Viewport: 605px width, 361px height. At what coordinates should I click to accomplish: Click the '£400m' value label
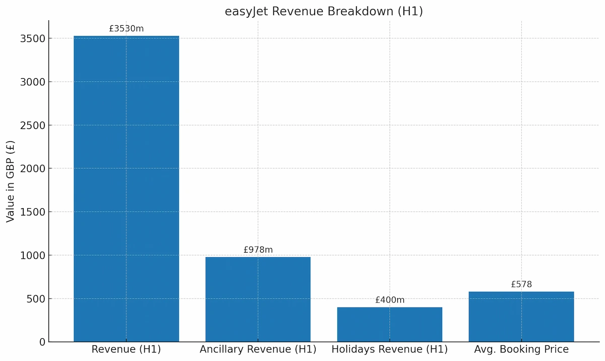click(x=390, y=300)
